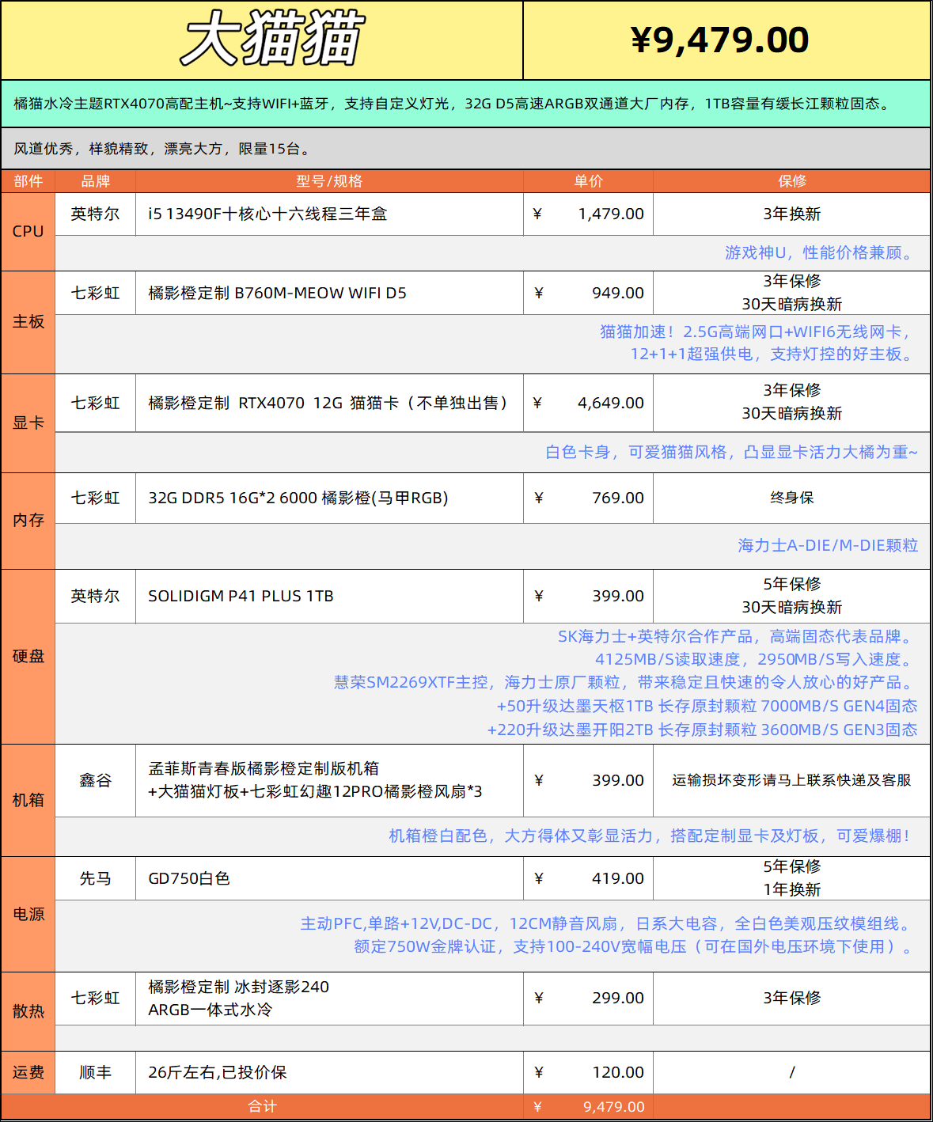Click the 3年保修 cooler warranty cell

[x=791, y=998]
